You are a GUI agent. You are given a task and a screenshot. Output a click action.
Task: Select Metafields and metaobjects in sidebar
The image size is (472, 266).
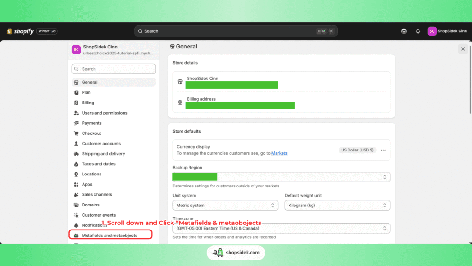click(109, 236)
